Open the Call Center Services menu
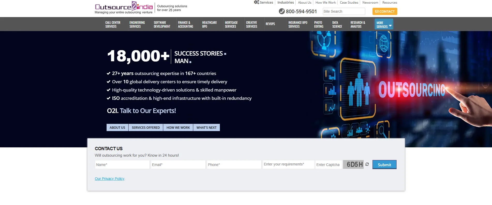The width and height of the screenshot is (492, 205). point(113,24)
